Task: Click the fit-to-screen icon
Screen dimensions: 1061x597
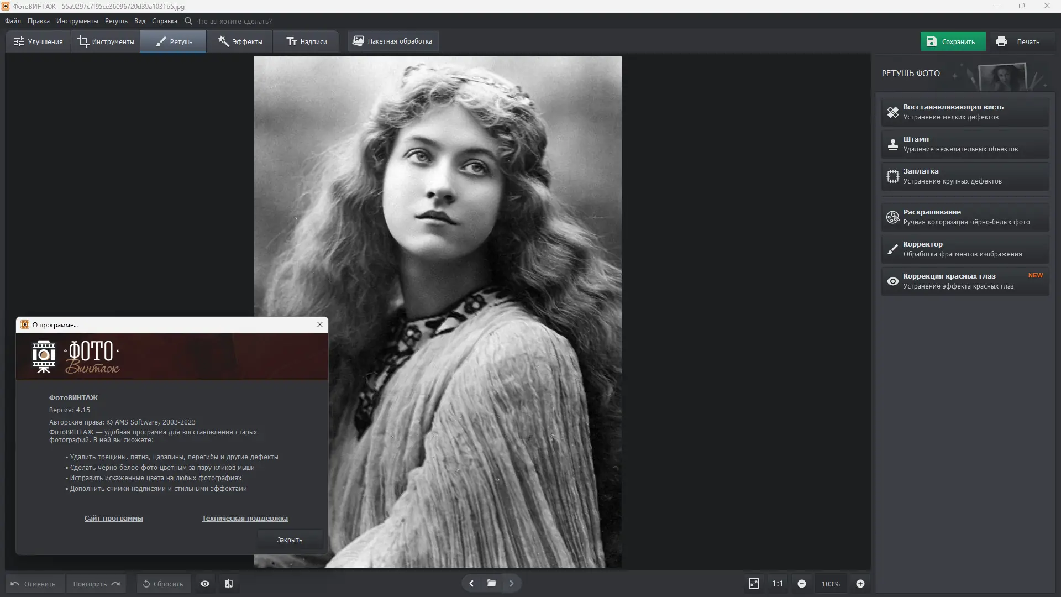Action: click(x=754, y=584)
